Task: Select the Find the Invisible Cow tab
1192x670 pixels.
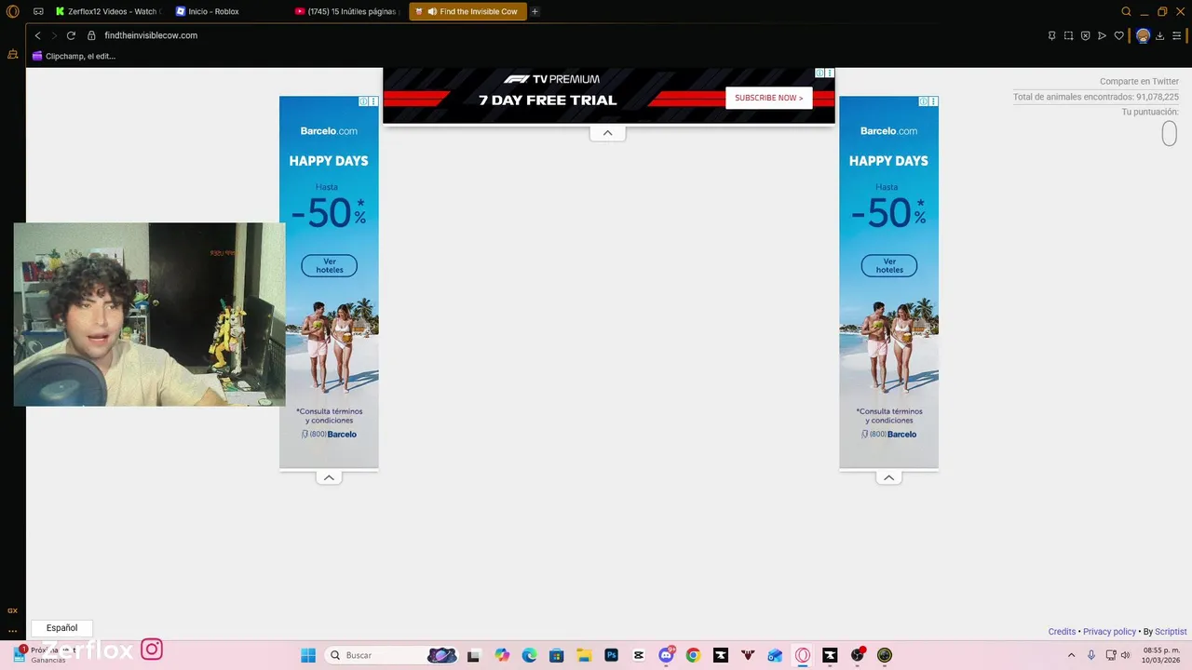Action: (467, 11)
